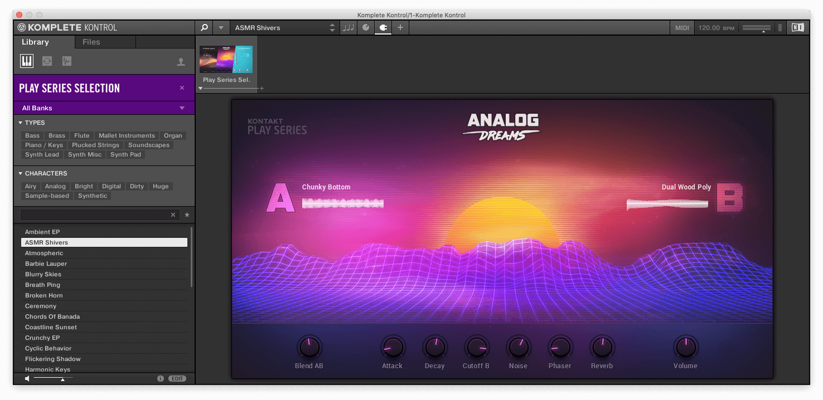The image size is (823, 400).
Task: Click the NI logo icon
Action: 798,27
